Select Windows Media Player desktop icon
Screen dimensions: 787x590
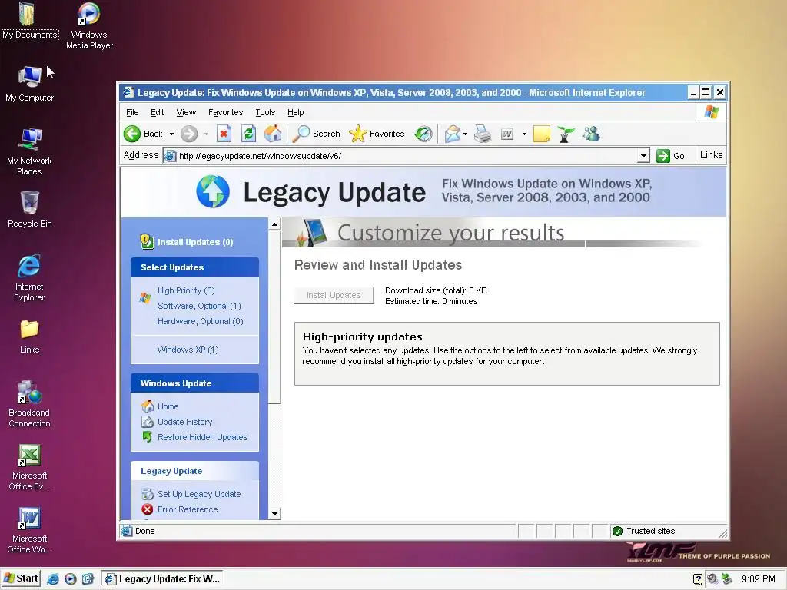89,26
